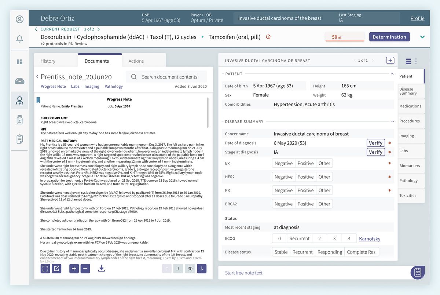Open the clipboard notes icon in the sidebar
Viewport: 440px width, 295px height.
click(19, 139)
